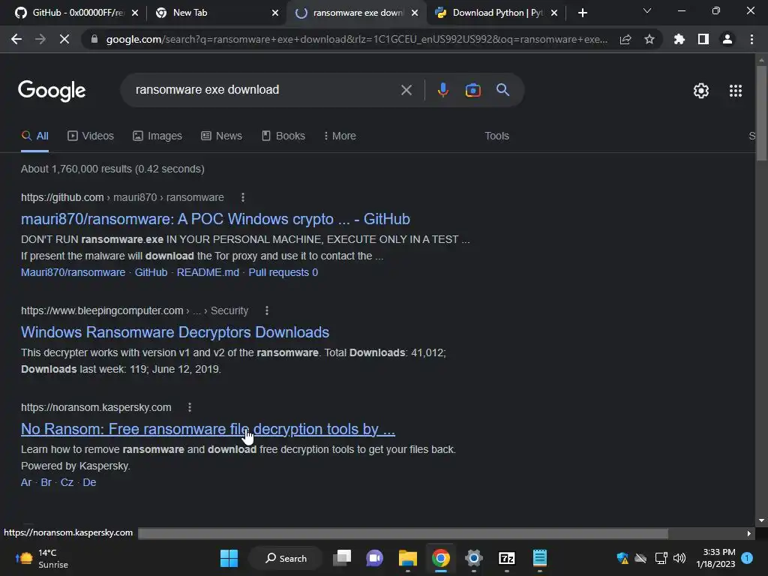This screenshot has height=576, width=768.
Task: Clear the search box with the X icon
Action: 406,90
